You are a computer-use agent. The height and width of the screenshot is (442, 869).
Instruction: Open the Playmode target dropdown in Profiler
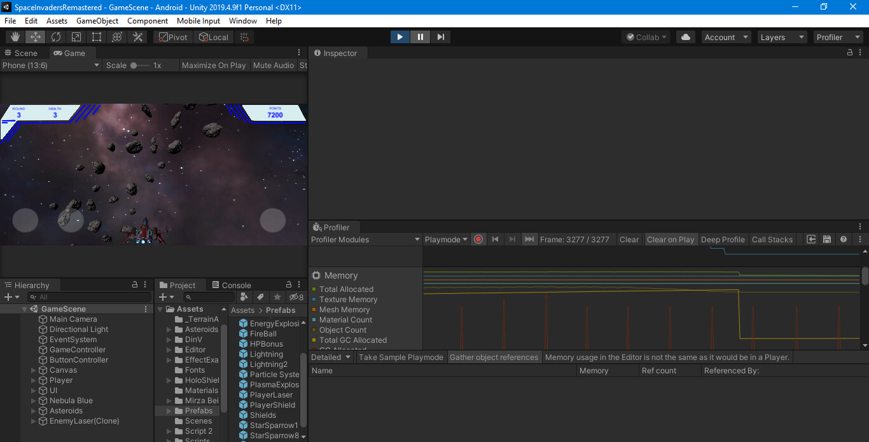click(446, 239)
